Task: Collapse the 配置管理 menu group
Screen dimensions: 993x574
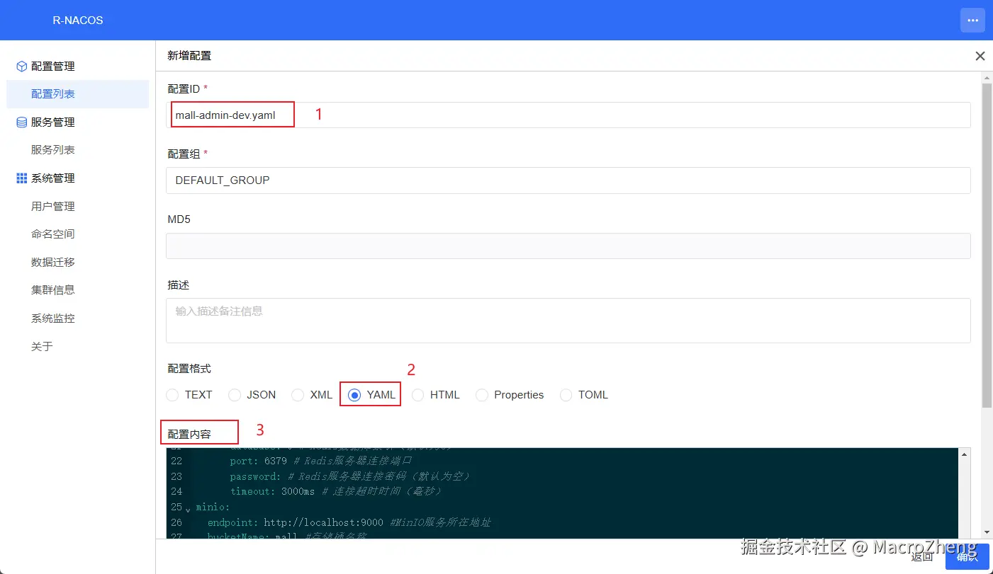Action: (x=77, y=67)
